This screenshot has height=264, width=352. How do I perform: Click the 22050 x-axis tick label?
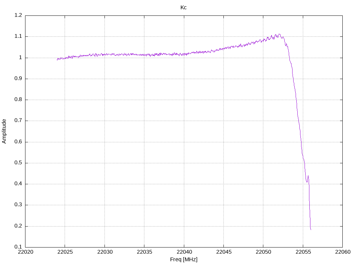point(263,252)
